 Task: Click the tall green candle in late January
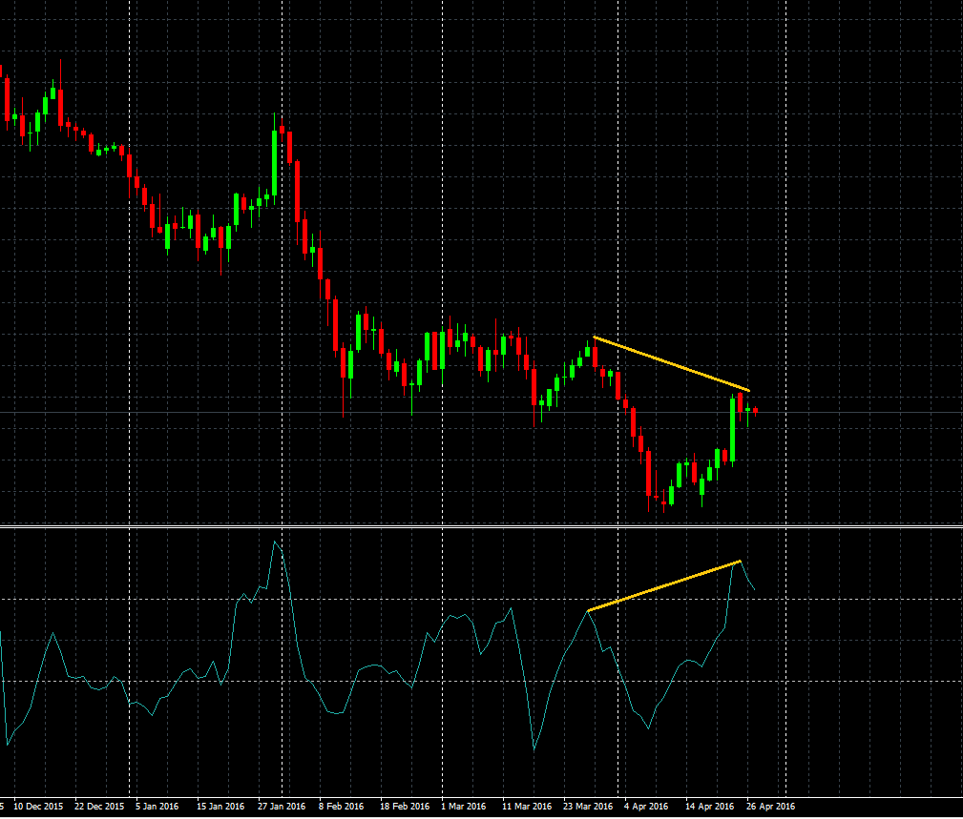275,162
